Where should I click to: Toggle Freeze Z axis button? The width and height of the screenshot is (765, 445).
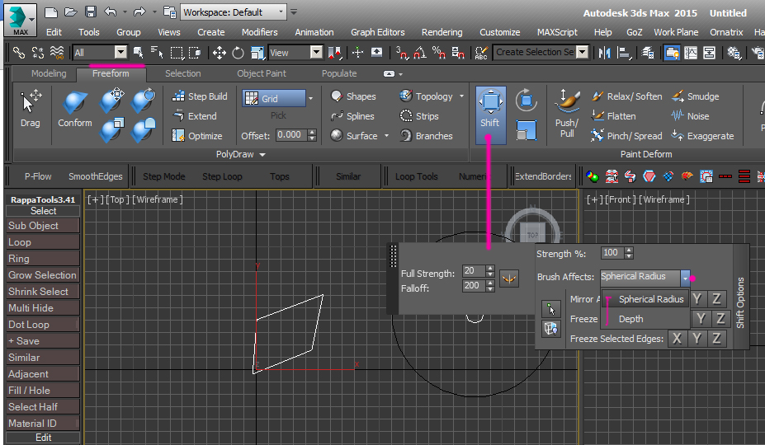(x=720, y=319)
